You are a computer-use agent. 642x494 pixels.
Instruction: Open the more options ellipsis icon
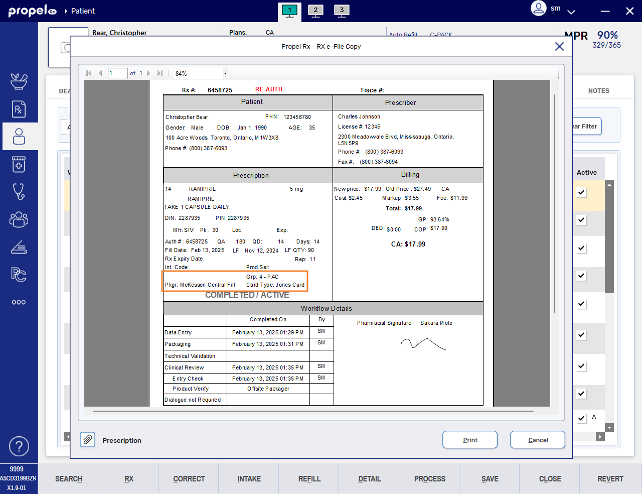point(19,302)
